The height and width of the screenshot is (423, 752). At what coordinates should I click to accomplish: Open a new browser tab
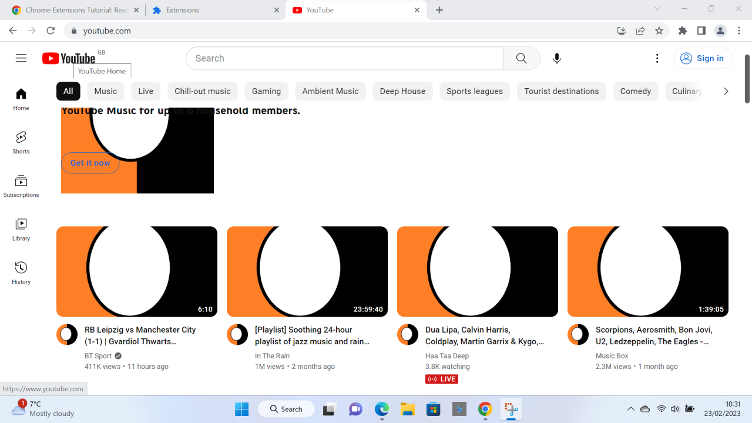(x=439, y=10)
